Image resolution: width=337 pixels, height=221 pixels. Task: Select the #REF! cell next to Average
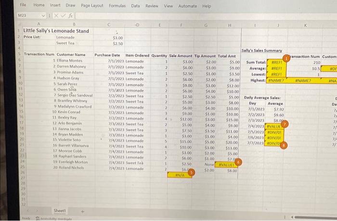point(276,68)
